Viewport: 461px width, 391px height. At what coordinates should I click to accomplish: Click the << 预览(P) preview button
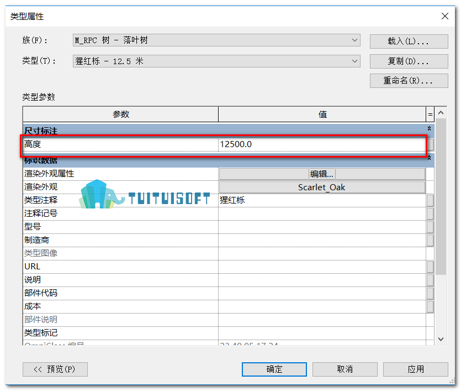[55, 369]
